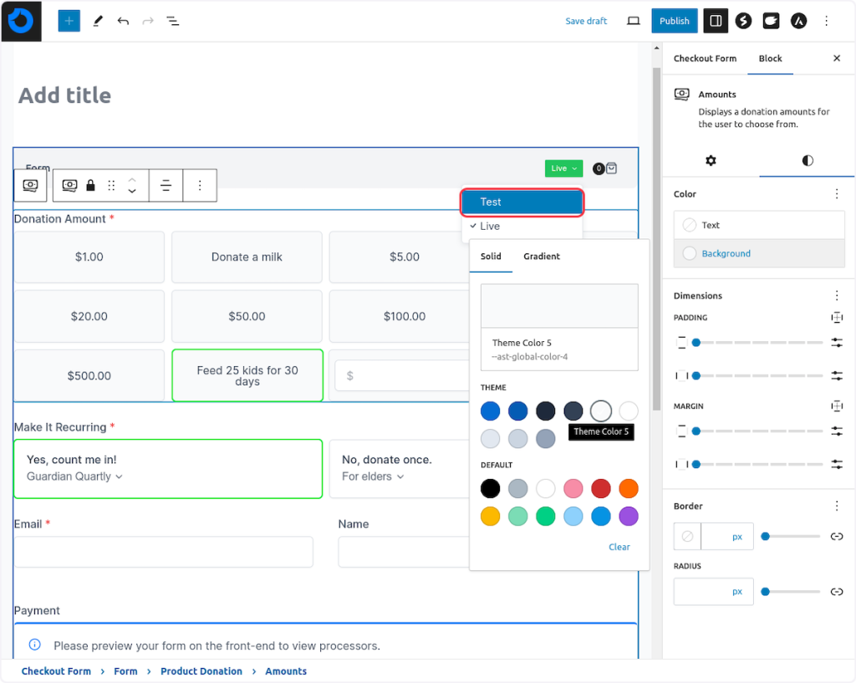
Task: Choose the $50.00 donation amount
Action: pyautogui.click(x=247, y=316)
